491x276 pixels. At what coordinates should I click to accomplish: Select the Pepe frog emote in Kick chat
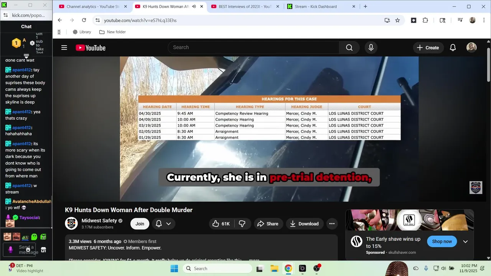click(x=25, y=237)
